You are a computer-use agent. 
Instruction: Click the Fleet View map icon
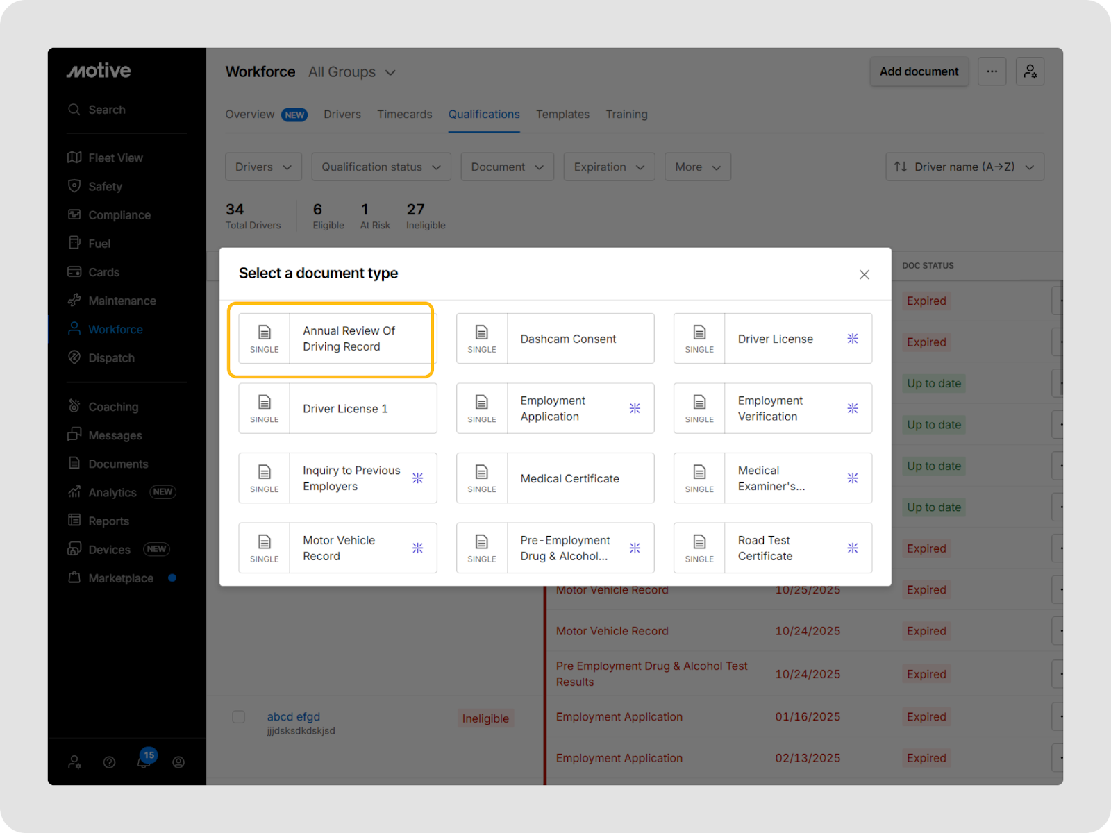74,158
